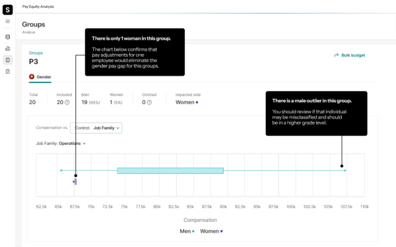Toggle the Women legend item
This screenshot has width=396, height=247.
tap(211, 231)
